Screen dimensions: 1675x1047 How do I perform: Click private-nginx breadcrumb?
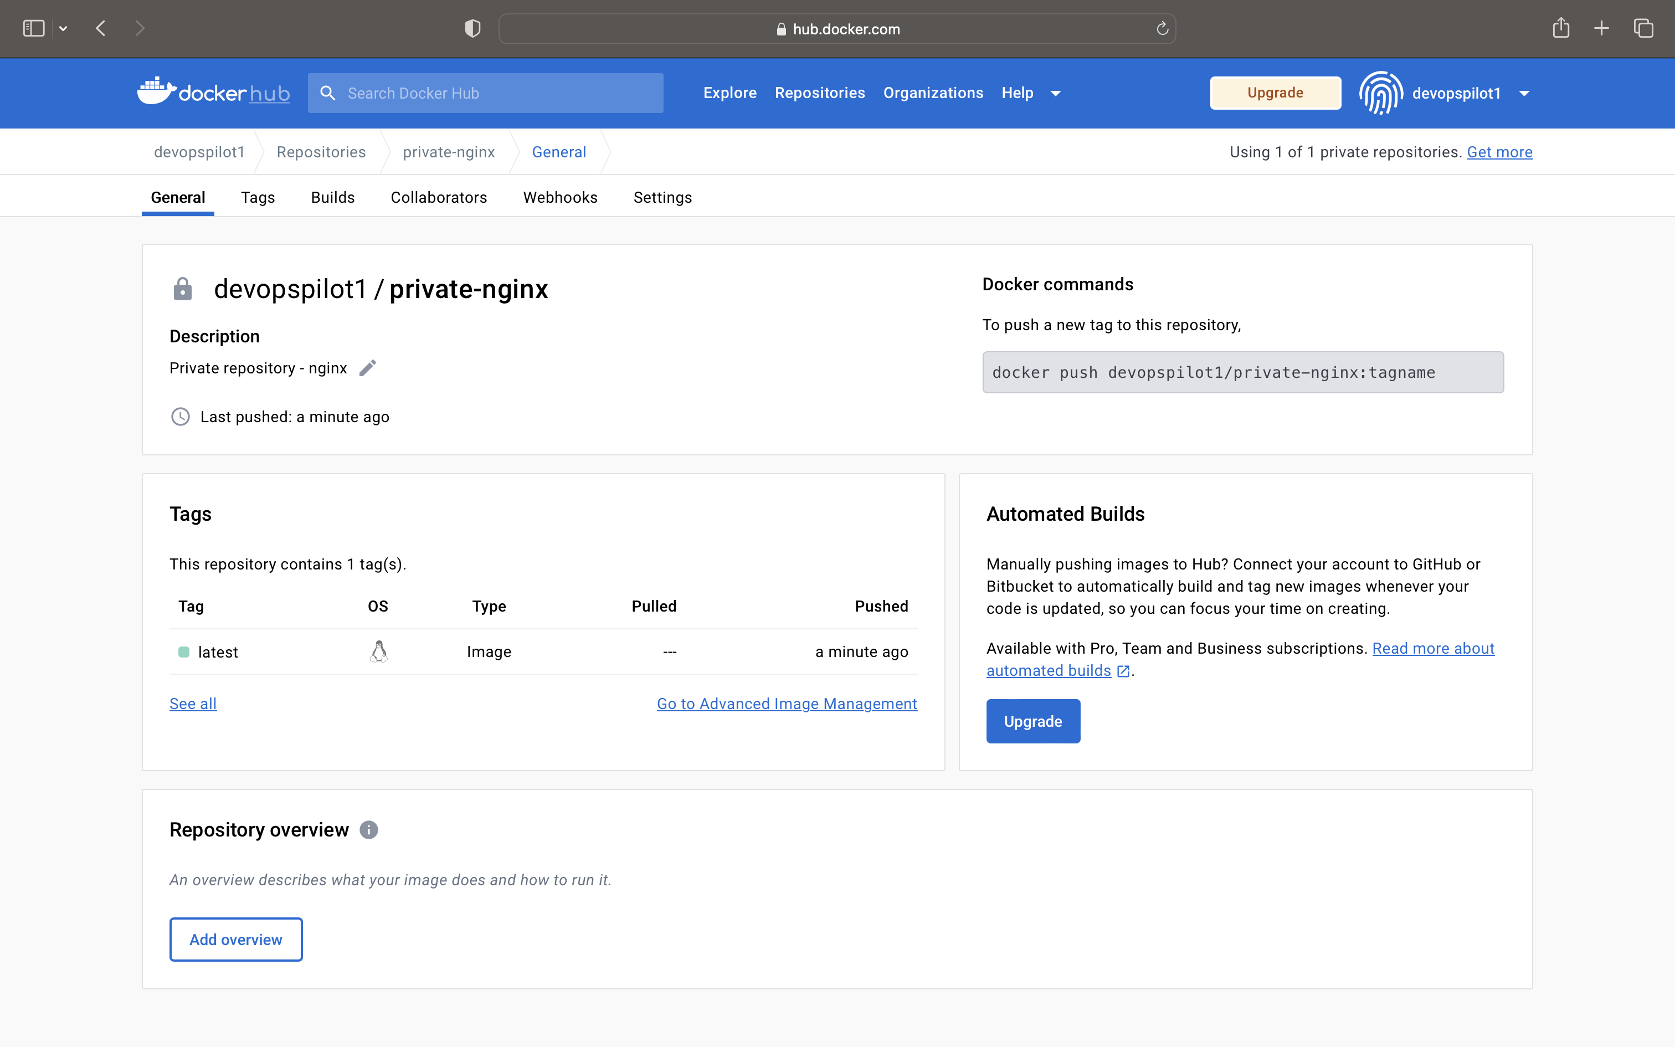[449, 152]
